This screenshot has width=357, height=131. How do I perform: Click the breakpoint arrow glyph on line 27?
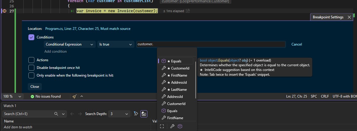click(x=4, y=11)
